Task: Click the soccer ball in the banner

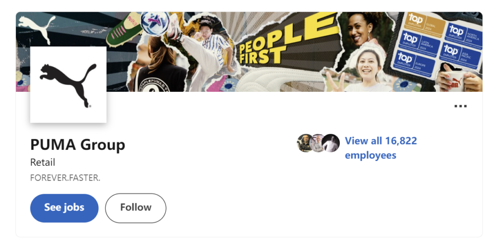Action: [155, 22]
